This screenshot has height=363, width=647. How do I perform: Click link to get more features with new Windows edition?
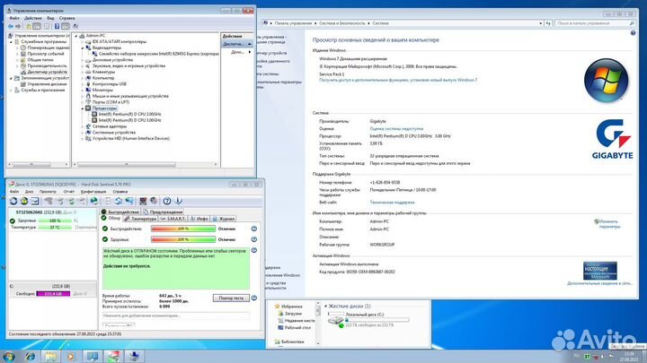398,81
